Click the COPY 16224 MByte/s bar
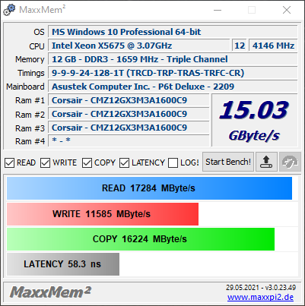 [x=141, y=239]
